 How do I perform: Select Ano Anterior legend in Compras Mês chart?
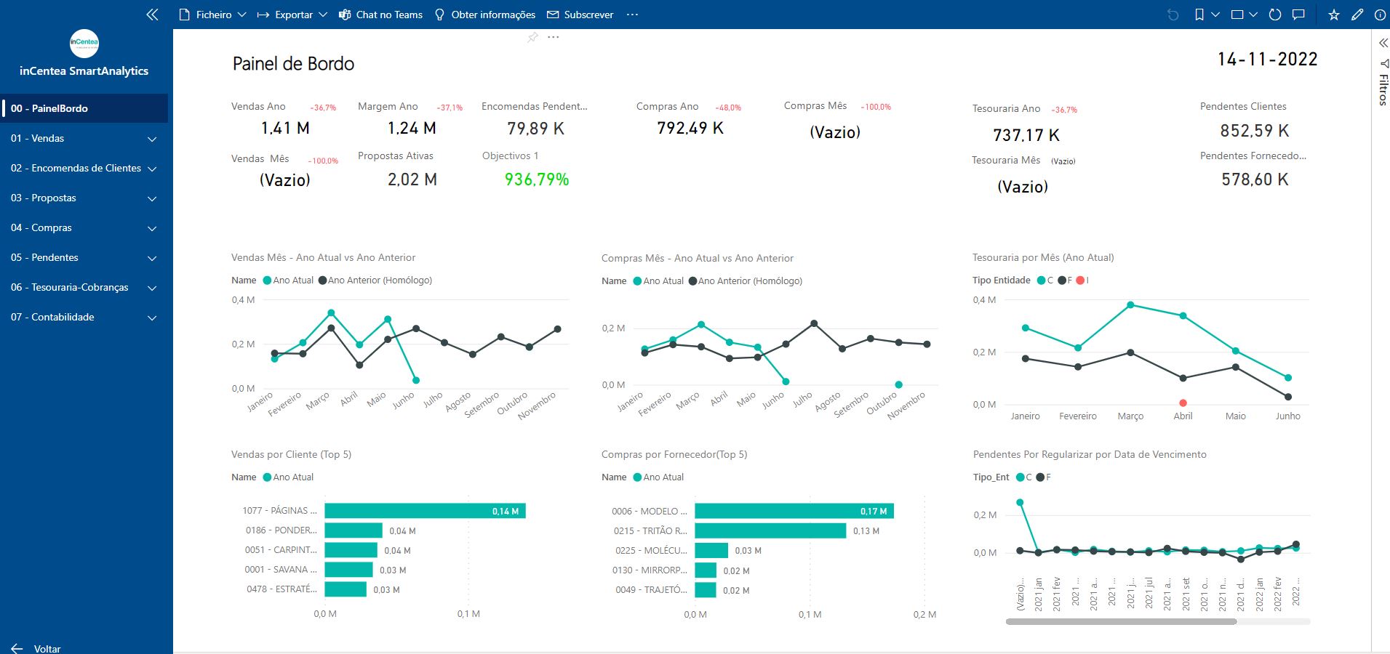[746, 281]
